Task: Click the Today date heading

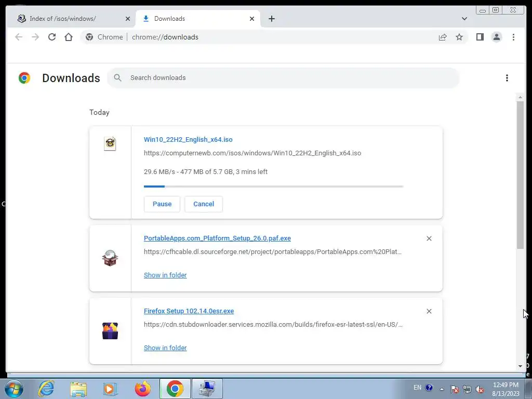Action: point(99,112)
